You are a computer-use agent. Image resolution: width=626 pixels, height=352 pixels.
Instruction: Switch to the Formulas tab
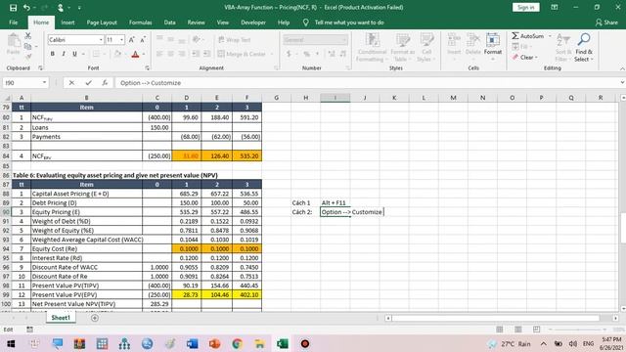point(141,22)
